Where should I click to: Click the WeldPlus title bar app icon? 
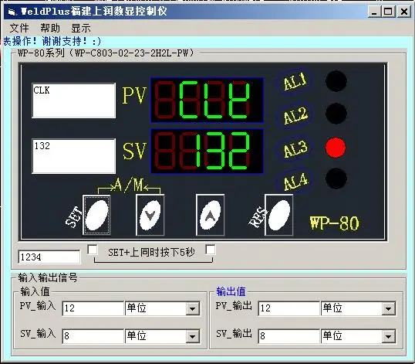pos(12,12)
